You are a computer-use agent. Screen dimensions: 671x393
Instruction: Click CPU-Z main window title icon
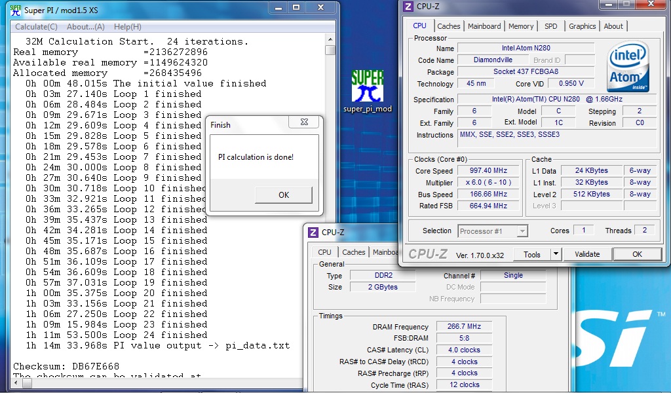tap(409, 6)
